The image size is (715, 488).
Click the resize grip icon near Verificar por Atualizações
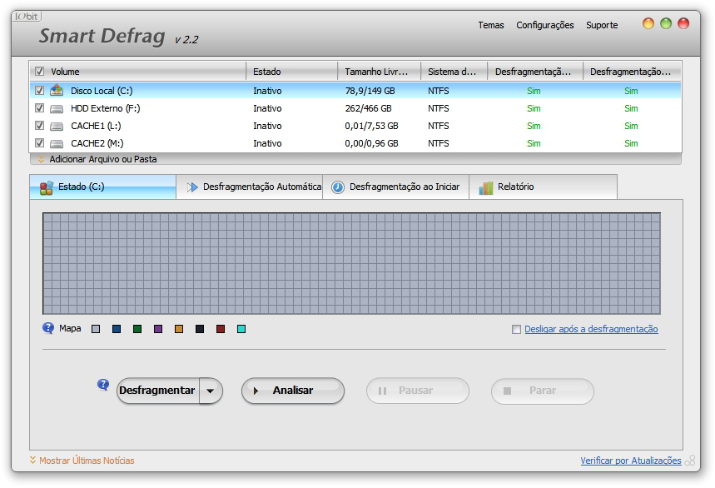[690, 461]
